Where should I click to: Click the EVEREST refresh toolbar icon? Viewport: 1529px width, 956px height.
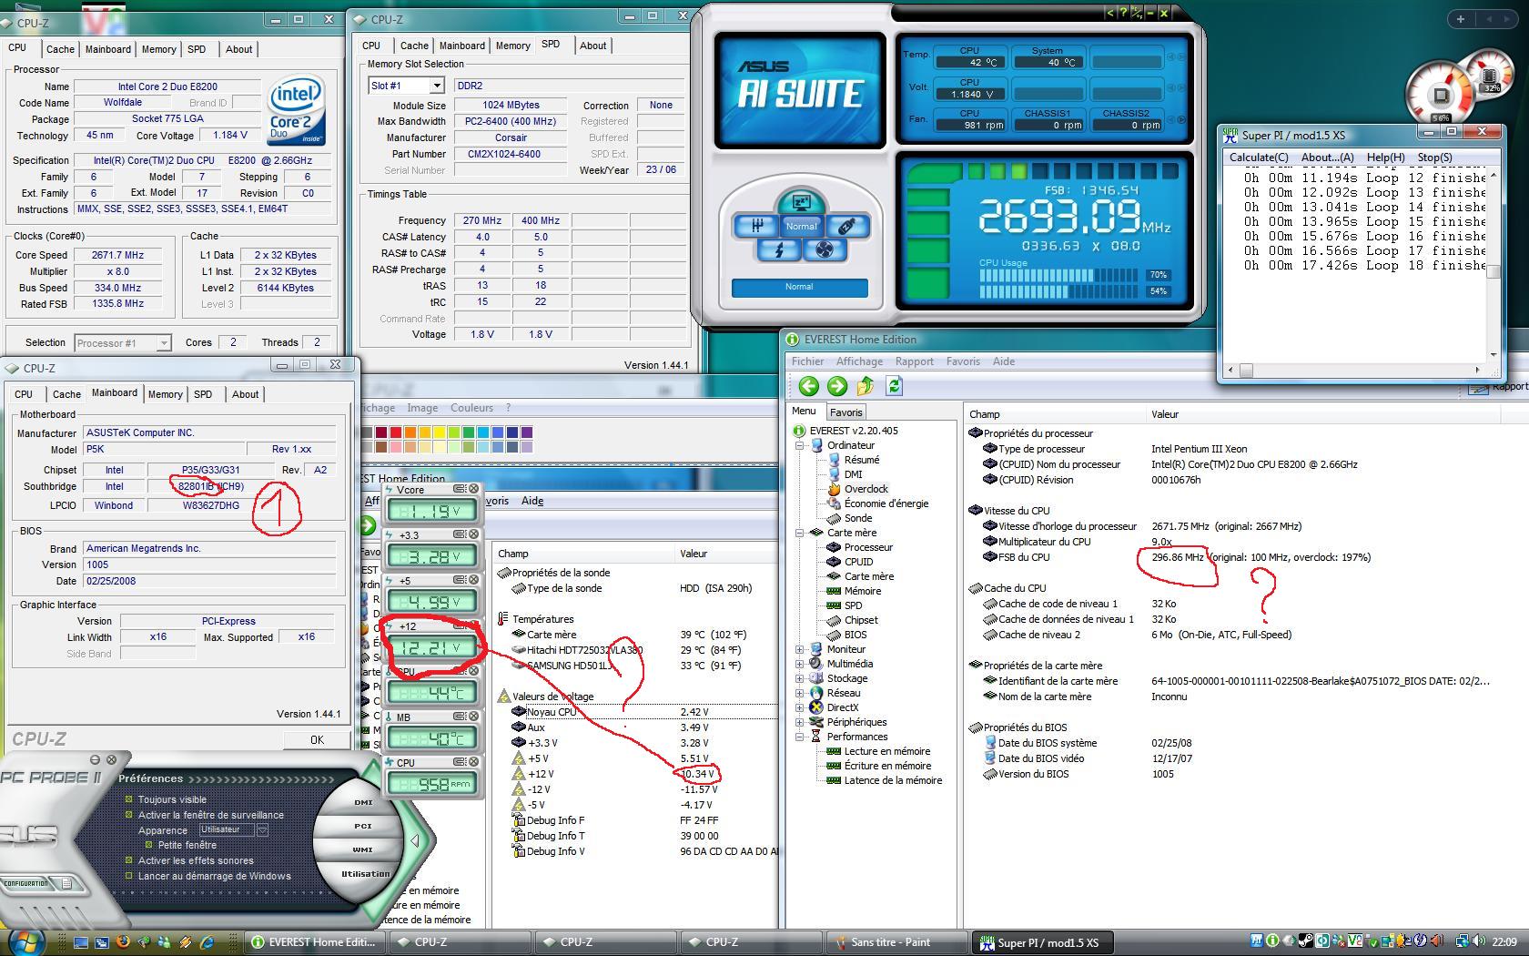[894, 386]
